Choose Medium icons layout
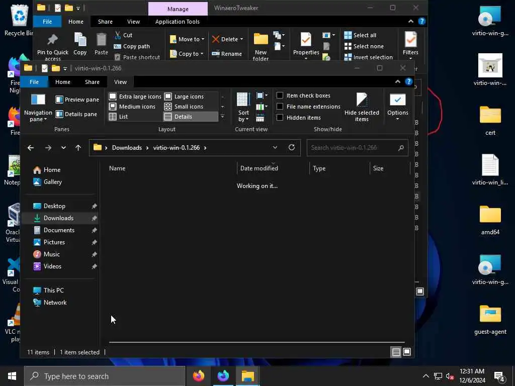 click(132, 107)
